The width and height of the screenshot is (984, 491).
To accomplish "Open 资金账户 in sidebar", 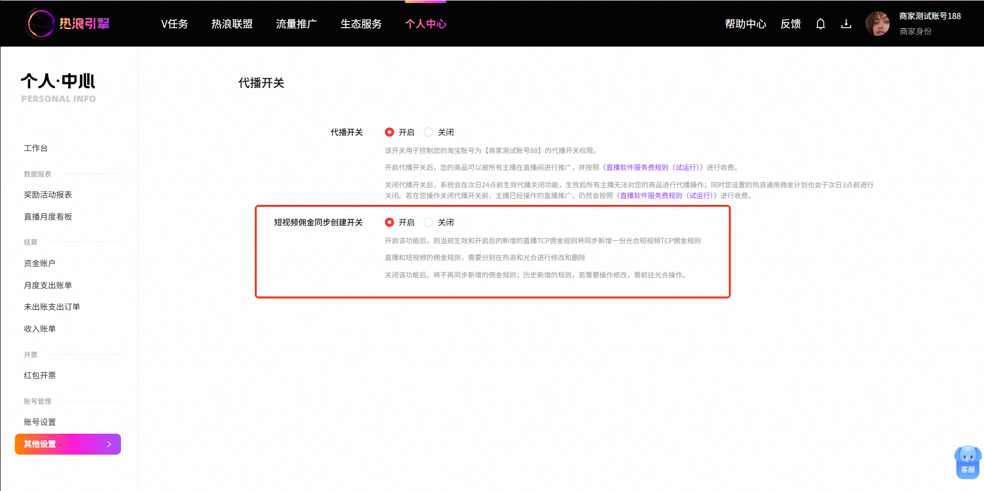I will click(x=39, y=263).
